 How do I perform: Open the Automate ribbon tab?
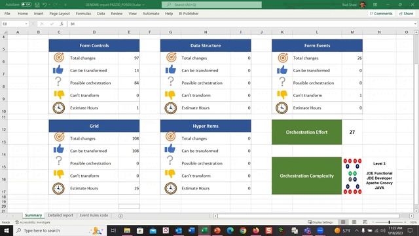(x=151, y=13)
